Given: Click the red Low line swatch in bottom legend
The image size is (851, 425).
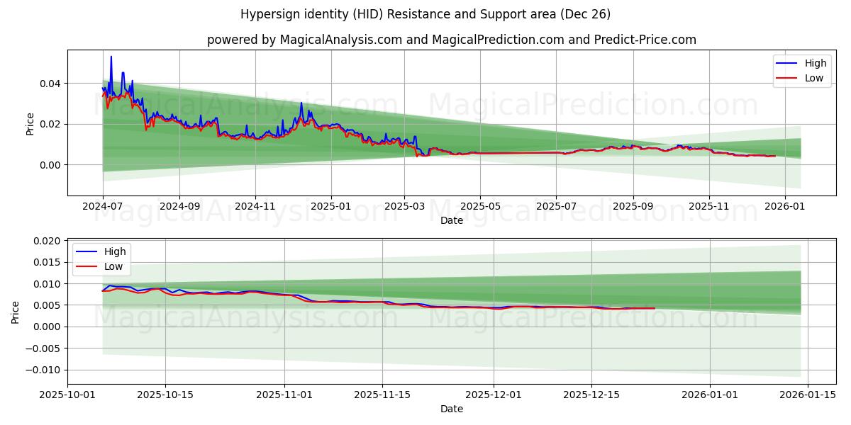Looking at the screenshot, I should pos(86,266).
